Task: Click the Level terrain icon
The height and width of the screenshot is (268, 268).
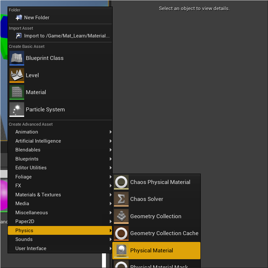Action: pyautogui.click(x=17, y=75)
